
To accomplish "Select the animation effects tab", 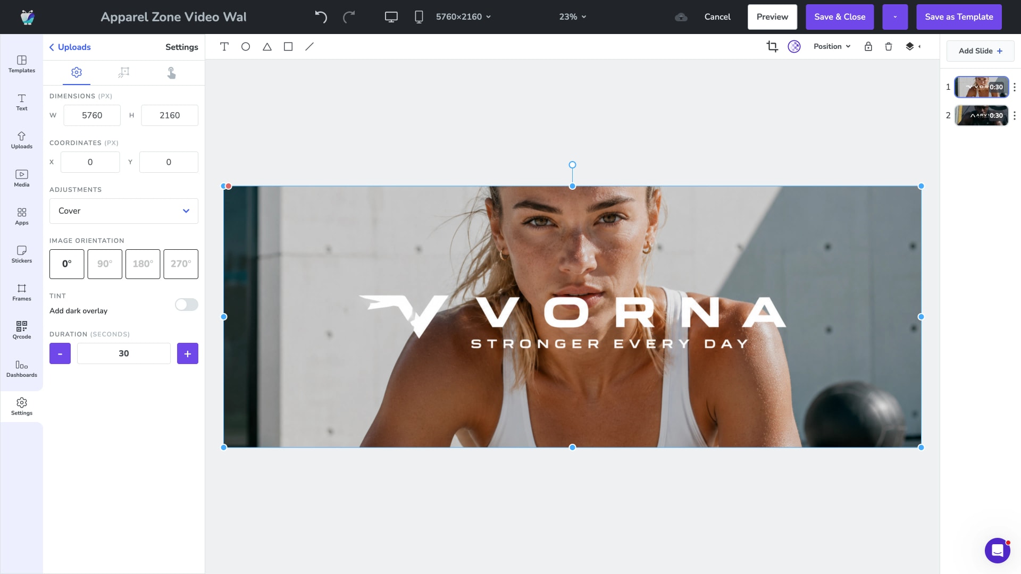I will (x=124, y=72).
